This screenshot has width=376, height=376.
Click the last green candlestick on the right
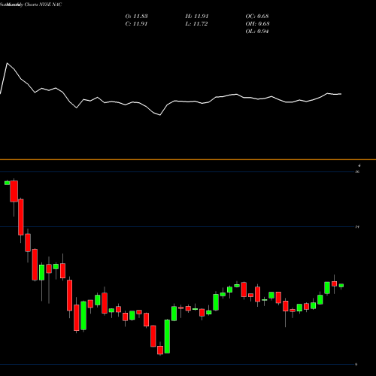[x=341, y=286]
